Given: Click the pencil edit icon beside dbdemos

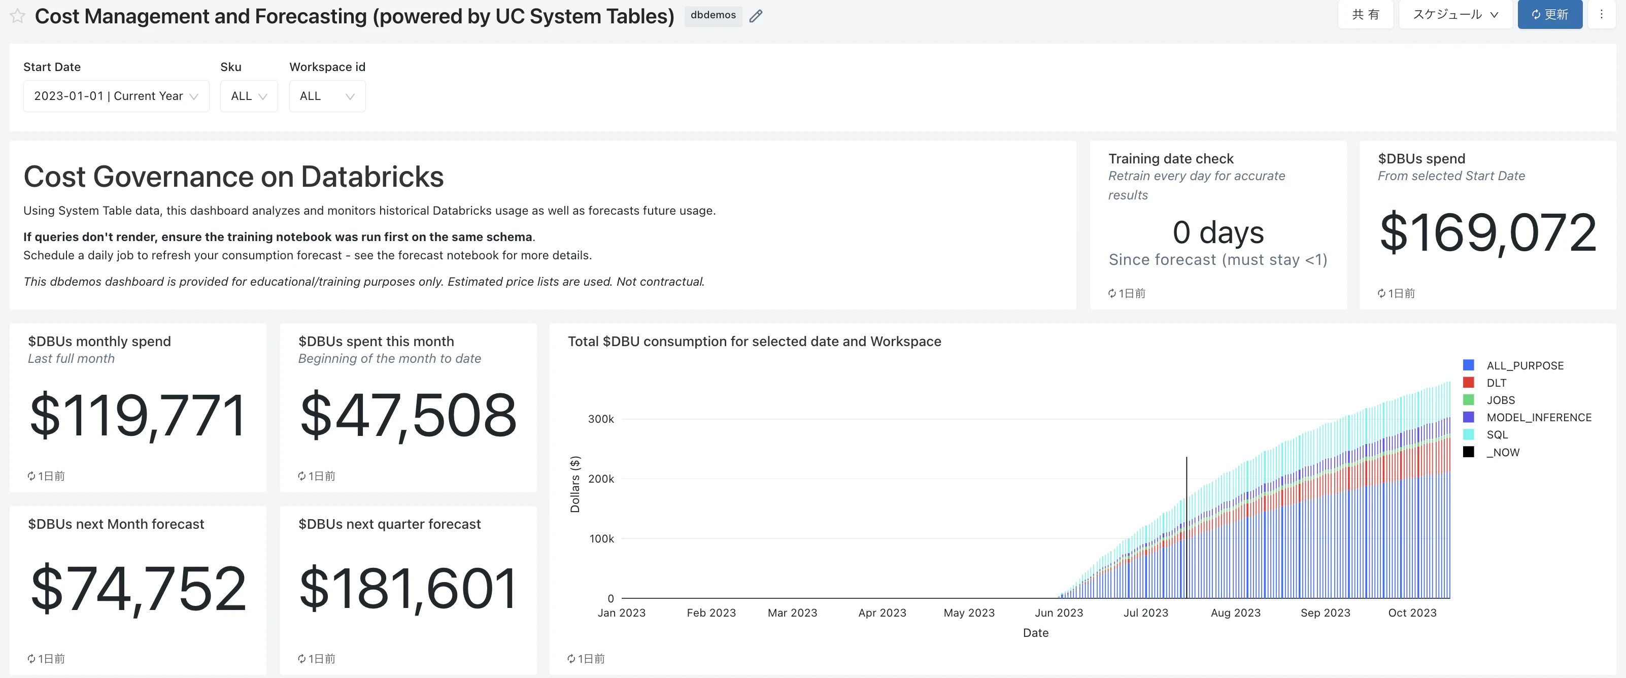Looking at the screenshot, I should coord(756,16).
